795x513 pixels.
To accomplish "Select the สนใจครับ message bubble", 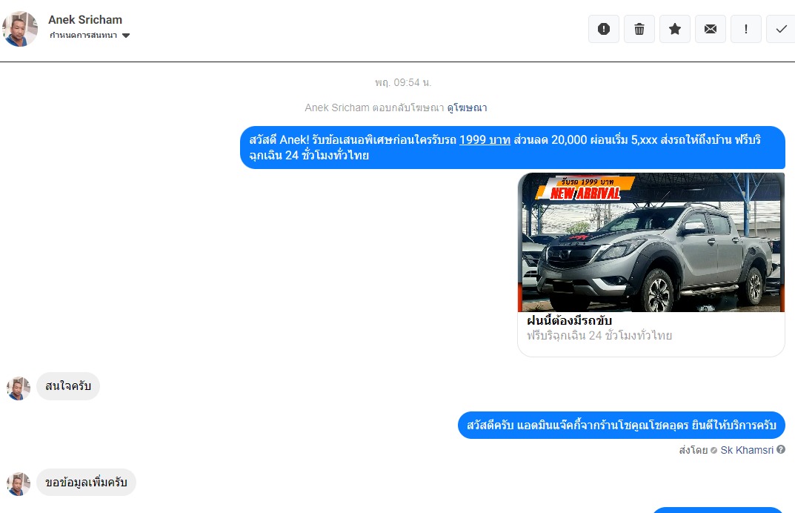I will 68,386.
